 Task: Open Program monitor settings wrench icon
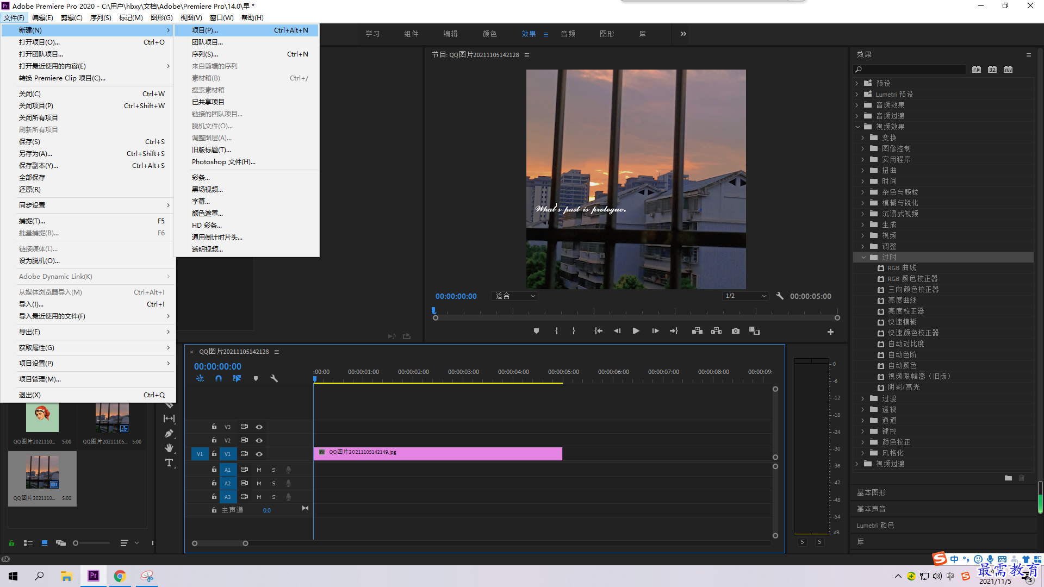(780, 296)
